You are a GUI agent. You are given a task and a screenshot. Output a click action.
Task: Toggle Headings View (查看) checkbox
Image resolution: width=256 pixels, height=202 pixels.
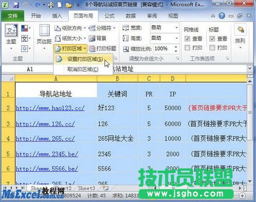click(x=212, y=39)
